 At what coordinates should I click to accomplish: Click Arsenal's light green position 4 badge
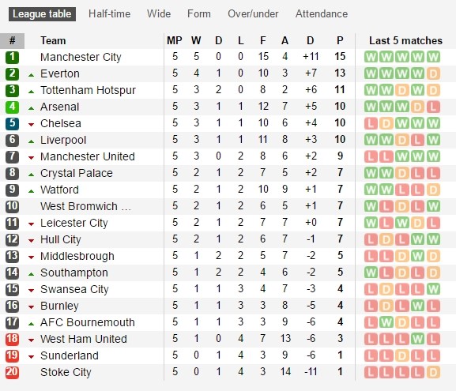click(x=12, y=107)
